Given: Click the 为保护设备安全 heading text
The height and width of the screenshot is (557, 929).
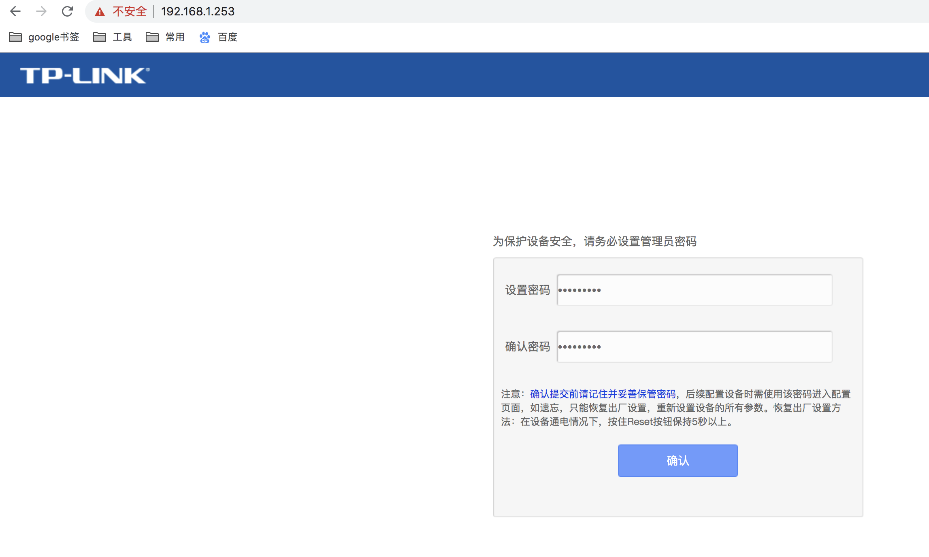Looking at the screenshot, I should coord(594,242).
